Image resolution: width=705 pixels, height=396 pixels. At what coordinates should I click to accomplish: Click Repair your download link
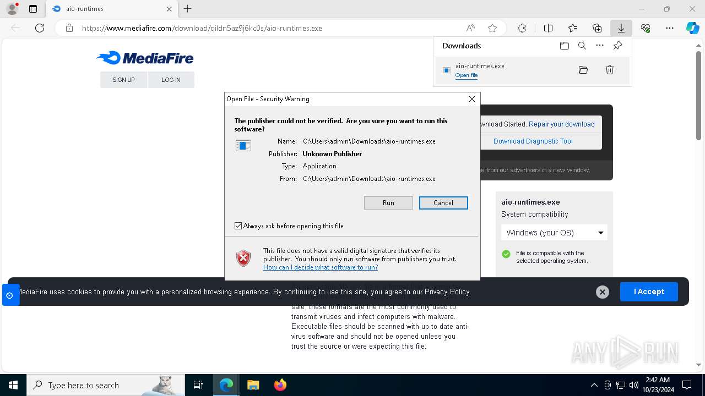click(x=562, y=124)
